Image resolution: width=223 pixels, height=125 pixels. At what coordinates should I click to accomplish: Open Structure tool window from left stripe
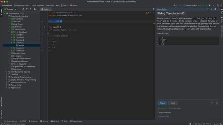coord(1,114)
